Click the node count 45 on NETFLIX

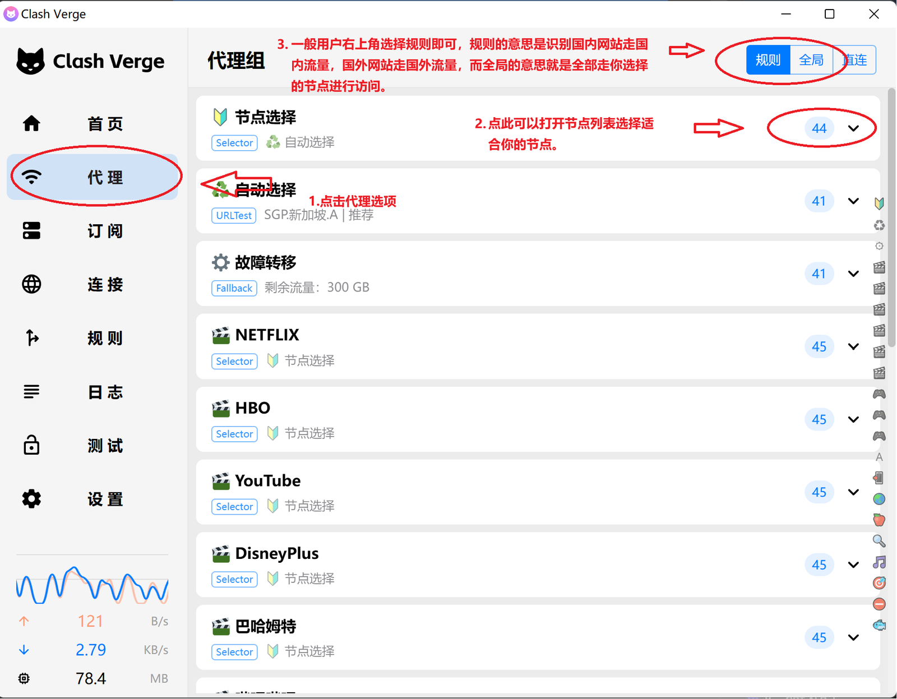click(x=819, y=347)
